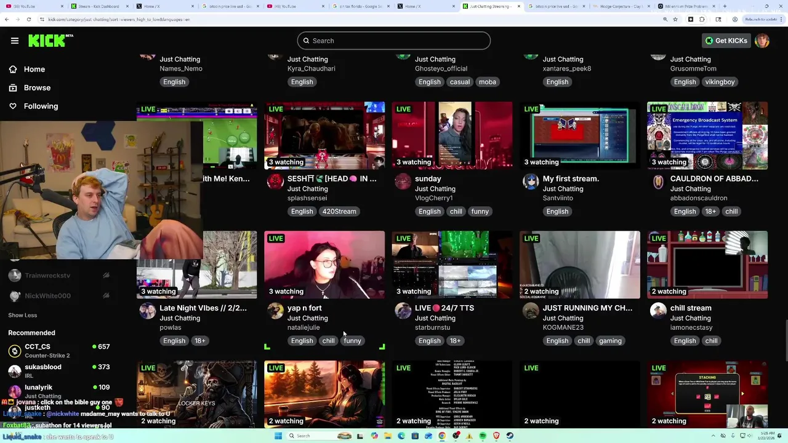Open the splashsensei channel avatar
The height and width of the screenshot is (443, 788).
point(275,181)
